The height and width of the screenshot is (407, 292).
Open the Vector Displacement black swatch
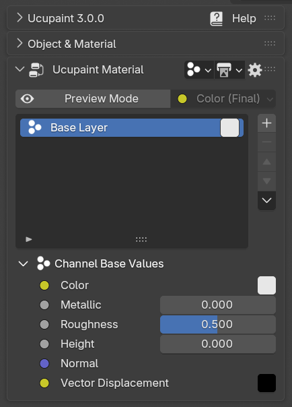[x=266, y=383]
